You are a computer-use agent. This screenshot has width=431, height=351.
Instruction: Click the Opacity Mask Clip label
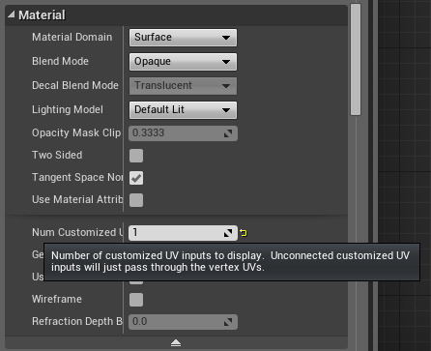(x=76, y=132)
